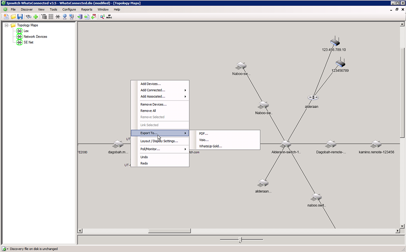Export map to PDF...
This screenshot has height=252, width=406.
225,134
